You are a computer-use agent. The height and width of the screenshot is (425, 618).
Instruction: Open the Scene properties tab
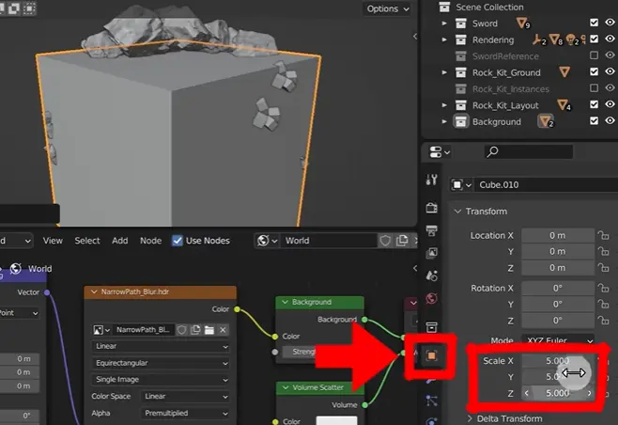(x=432, y=275)
